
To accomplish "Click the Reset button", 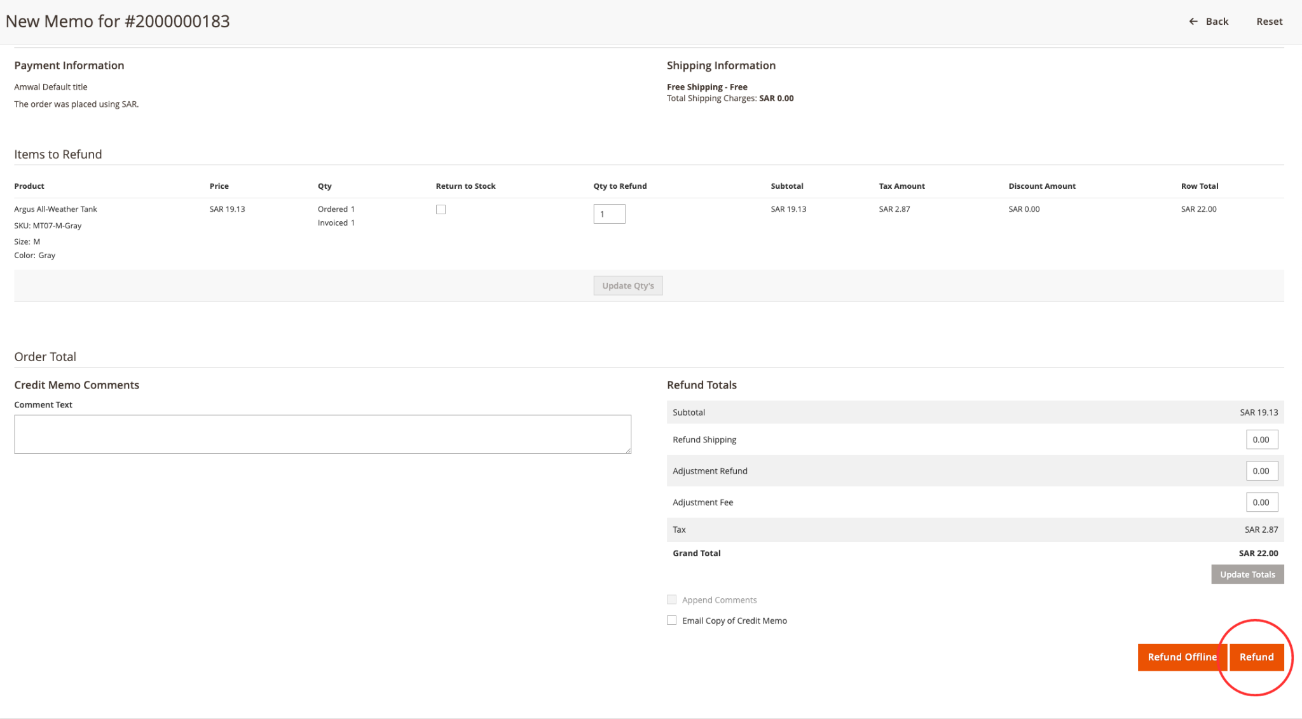I will (x=1269, y=22).
